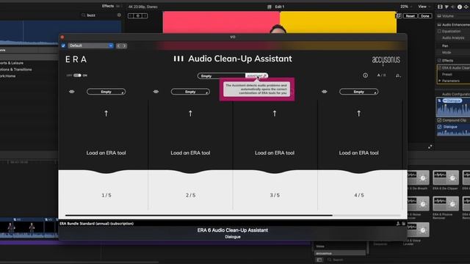Click the upload arrow in slot 1/5

106,114
